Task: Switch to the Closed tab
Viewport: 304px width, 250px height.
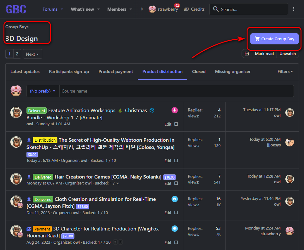Action: pos(199,71)
